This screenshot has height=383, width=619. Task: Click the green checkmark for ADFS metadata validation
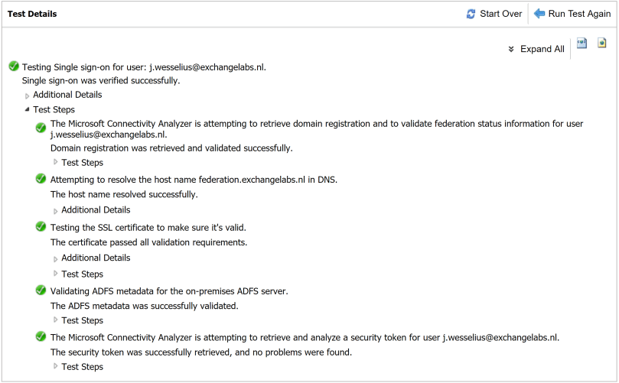pos(41,290)
